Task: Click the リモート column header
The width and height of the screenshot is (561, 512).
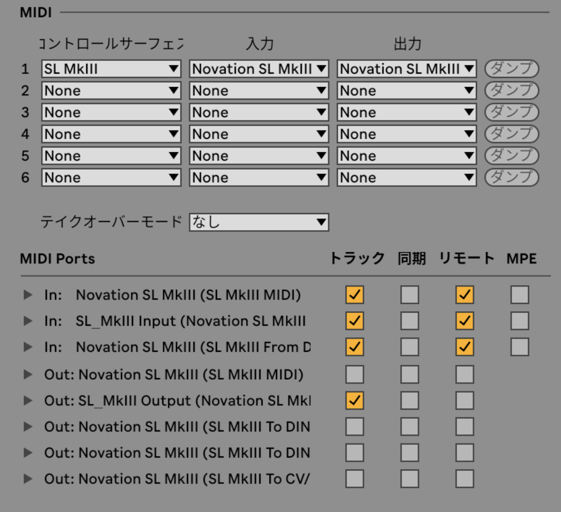Action: pyautogui.click(x=466, y=259)
